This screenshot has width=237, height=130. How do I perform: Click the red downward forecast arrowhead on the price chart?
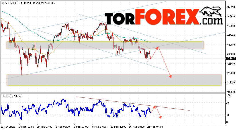(x=170, y=76)
